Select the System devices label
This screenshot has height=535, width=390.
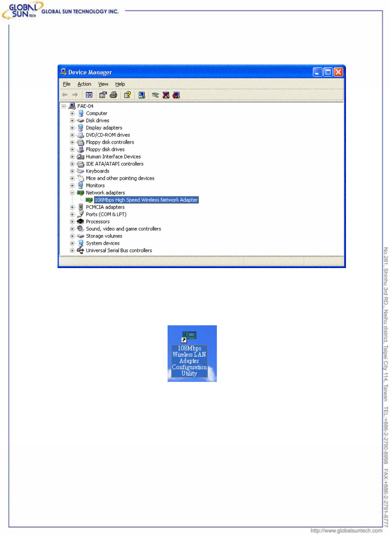click(x=103, y=243)
